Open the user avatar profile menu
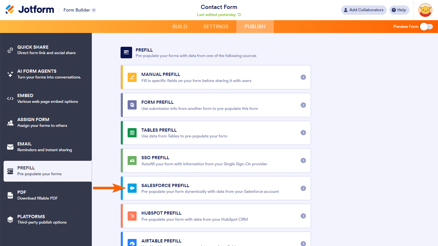This screenshot has height=246, width=438. click(425, 10)
